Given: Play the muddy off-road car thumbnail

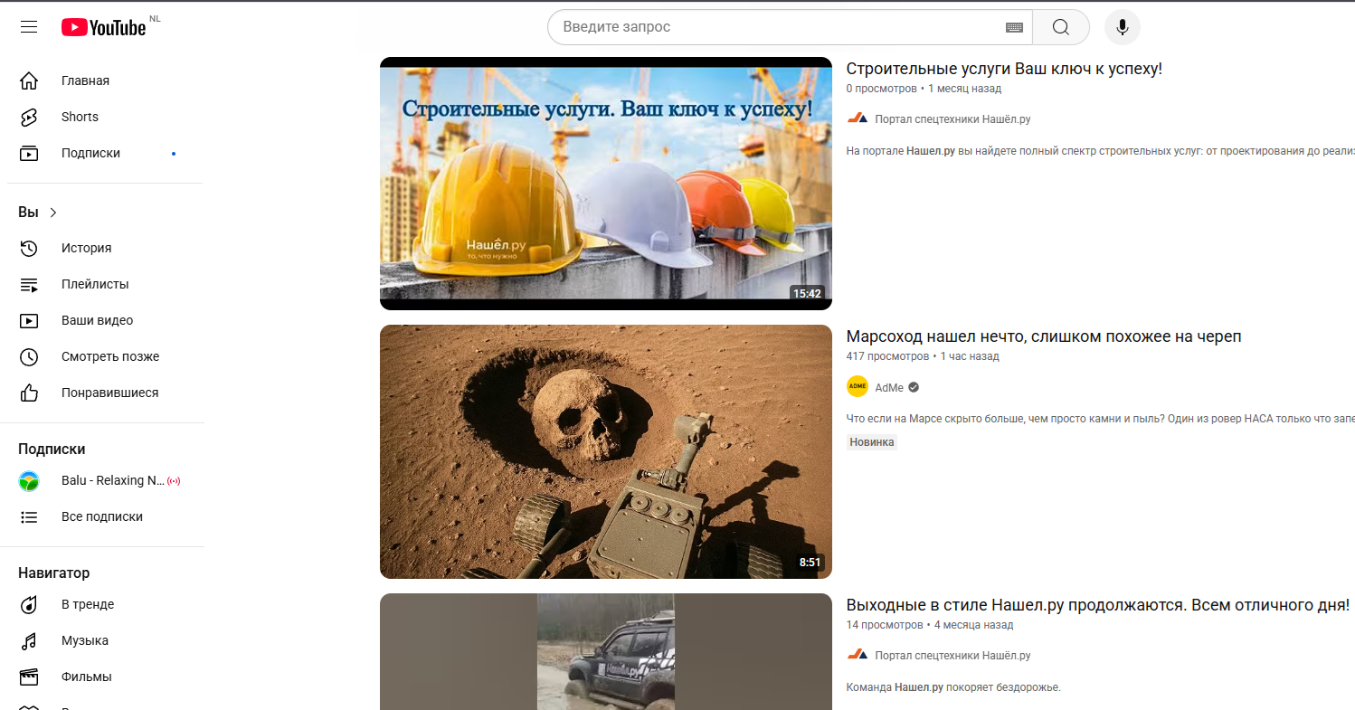Looking at the screenshot, I should coord(606,651).
